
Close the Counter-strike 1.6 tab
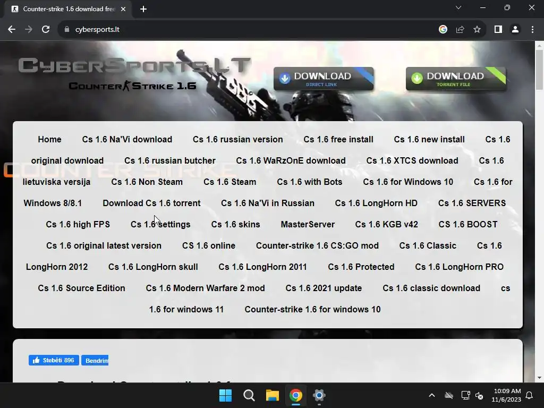pyautogui.click(x=123, y=9)
